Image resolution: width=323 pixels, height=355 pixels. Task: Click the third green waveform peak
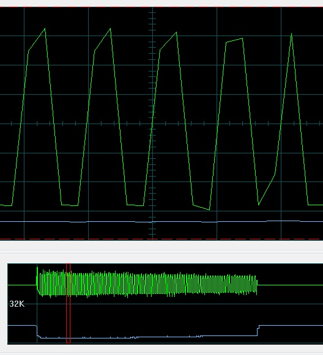pyautogui.click(x=176, y=32)
